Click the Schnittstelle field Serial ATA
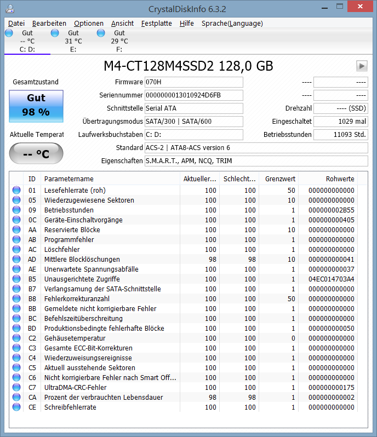Viewport: 377px width, 437px height. pyautogui.click(x=194, y=108)
